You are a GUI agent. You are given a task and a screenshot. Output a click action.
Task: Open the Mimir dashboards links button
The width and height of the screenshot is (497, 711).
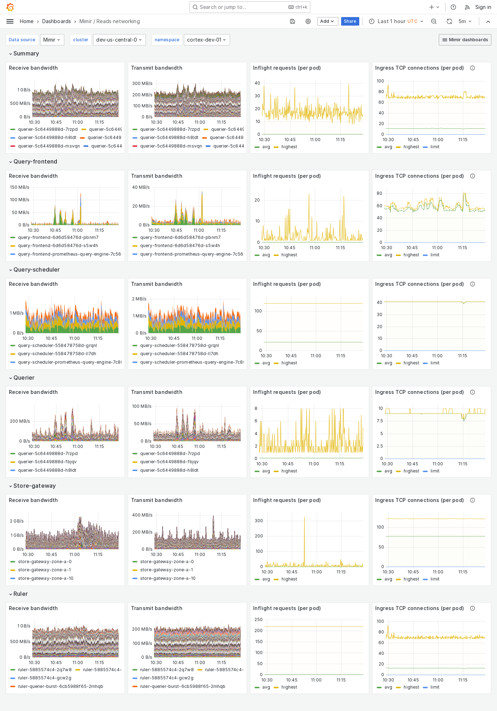465,40
